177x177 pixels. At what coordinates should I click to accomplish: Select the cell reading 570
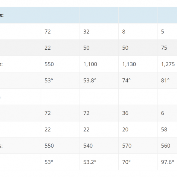(x=138, y=146)
